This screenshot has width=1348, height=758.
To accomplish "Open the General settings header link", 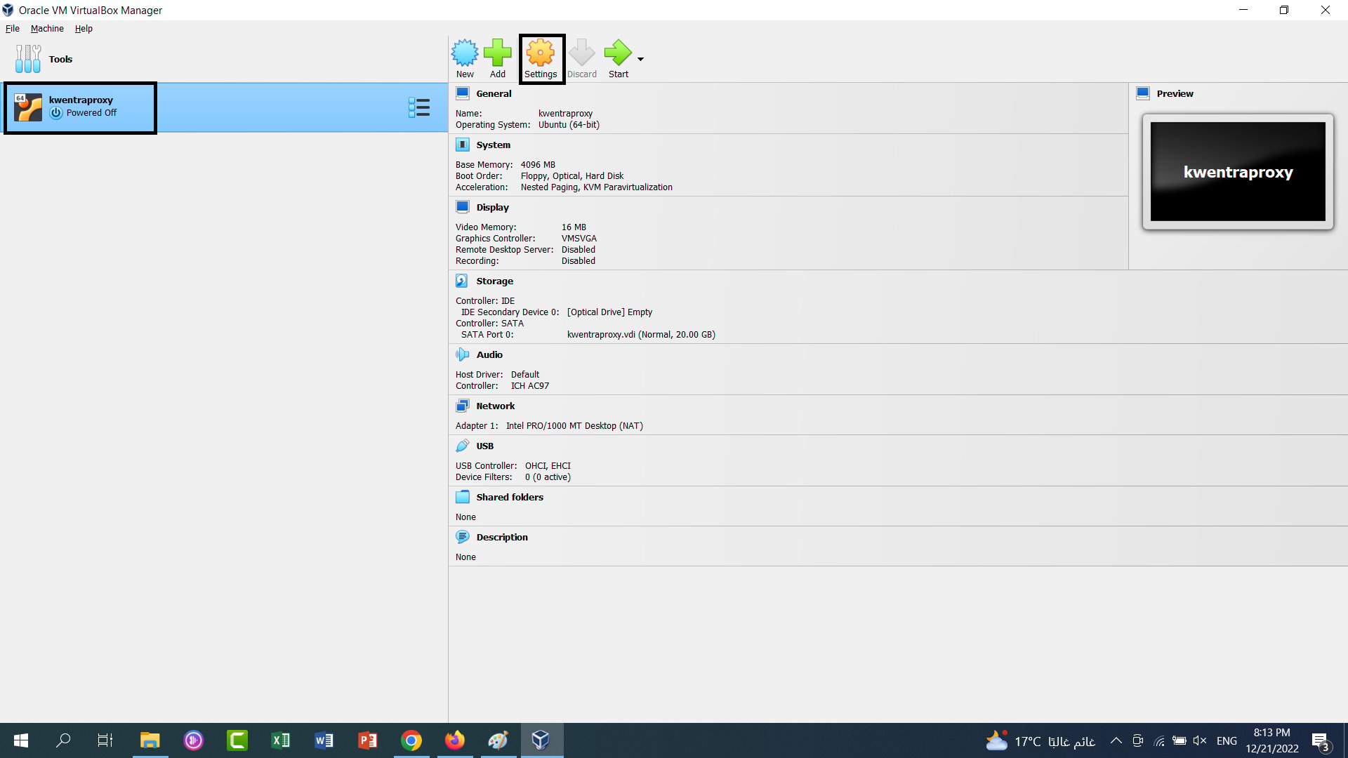I will tap(494, 93).
